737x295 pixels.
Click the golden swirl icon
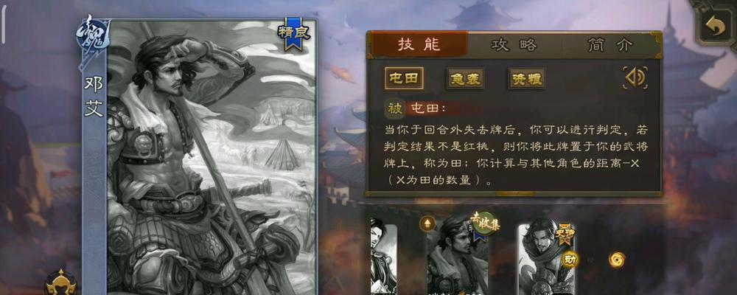click(616, 260)
